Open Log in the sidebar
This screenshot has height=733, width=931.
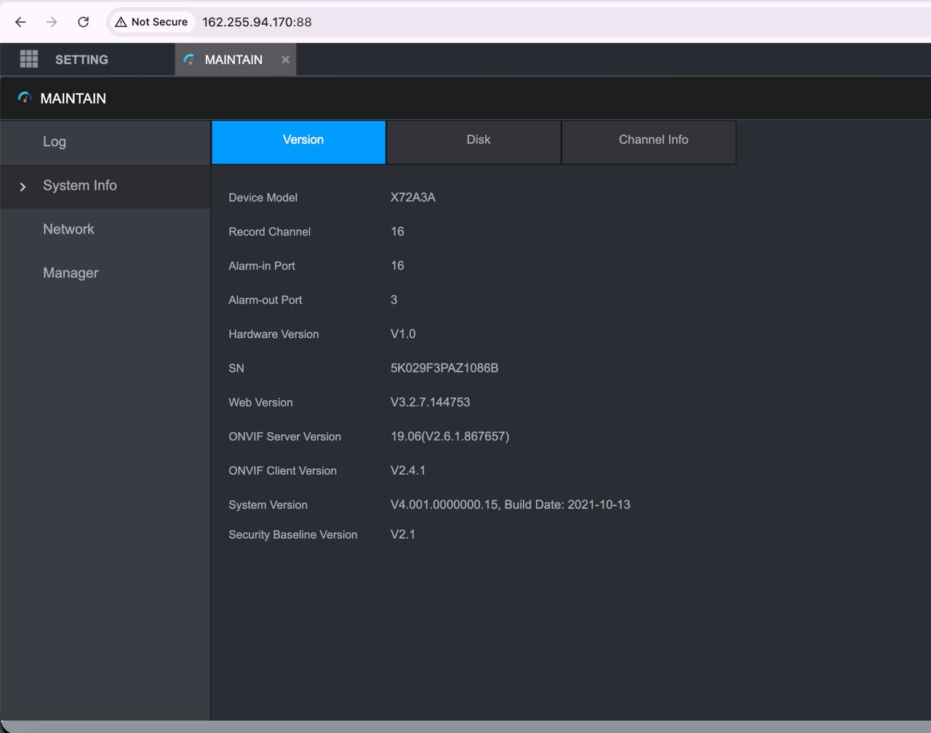coord(105,142)
